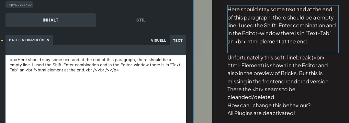Click the .mp-slide-up class tag
Screen dimensions: 349x123
tap(19, 4)
